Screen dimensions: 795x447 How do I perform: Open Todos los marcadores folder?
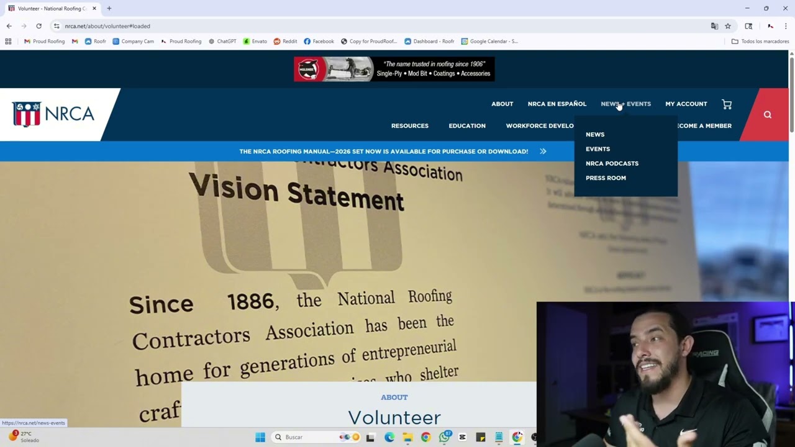[x=760, y=42]
